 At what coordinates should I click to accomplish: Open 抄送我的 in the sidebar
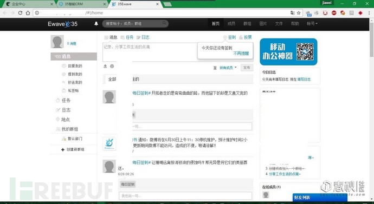[72, 82]
